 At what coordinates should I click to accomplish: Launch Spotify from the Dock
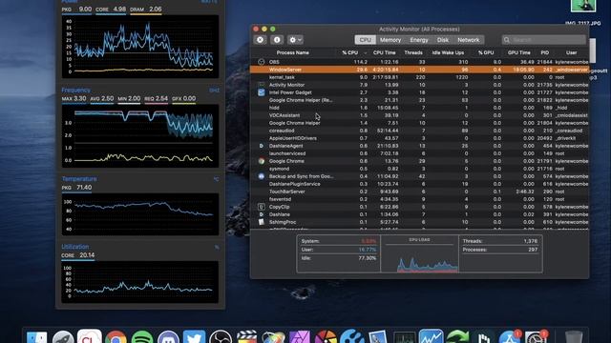coord(142,337)
